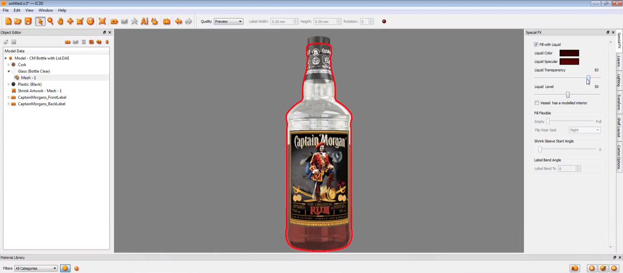The width and height of the screenshot is (623, 273).
Task: Click the edit material pencil button
Action: point(603,268)
